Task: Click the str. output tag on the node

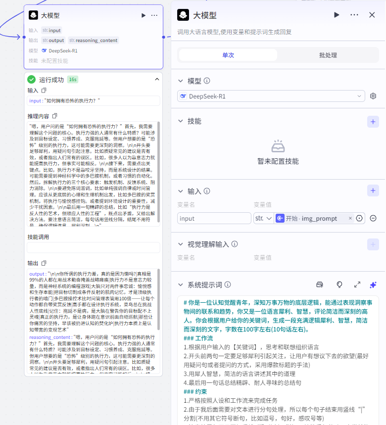Action: (53, 41)
